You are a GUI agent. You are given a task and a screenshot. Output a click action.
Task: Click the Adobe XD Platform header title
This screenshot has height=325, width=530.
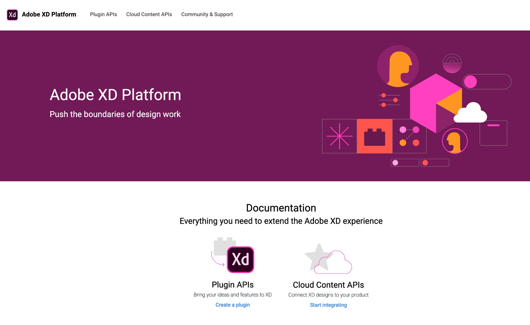(x=49, y=14)
